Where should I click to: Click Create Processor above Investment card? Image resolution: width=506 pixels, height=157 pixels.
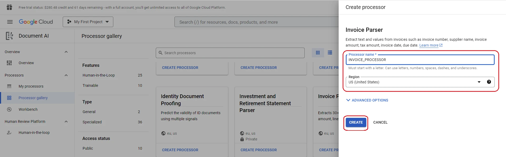(x=259, y=68)
